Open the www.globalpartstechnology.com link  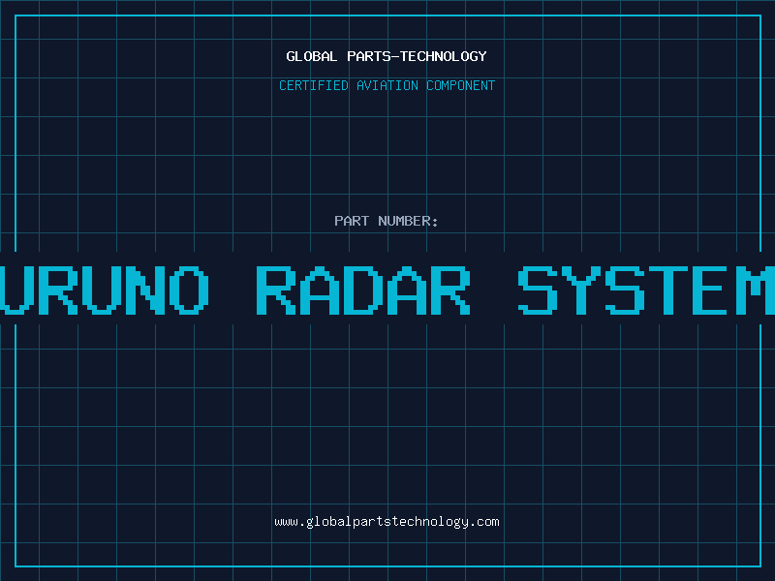point(387,522)
